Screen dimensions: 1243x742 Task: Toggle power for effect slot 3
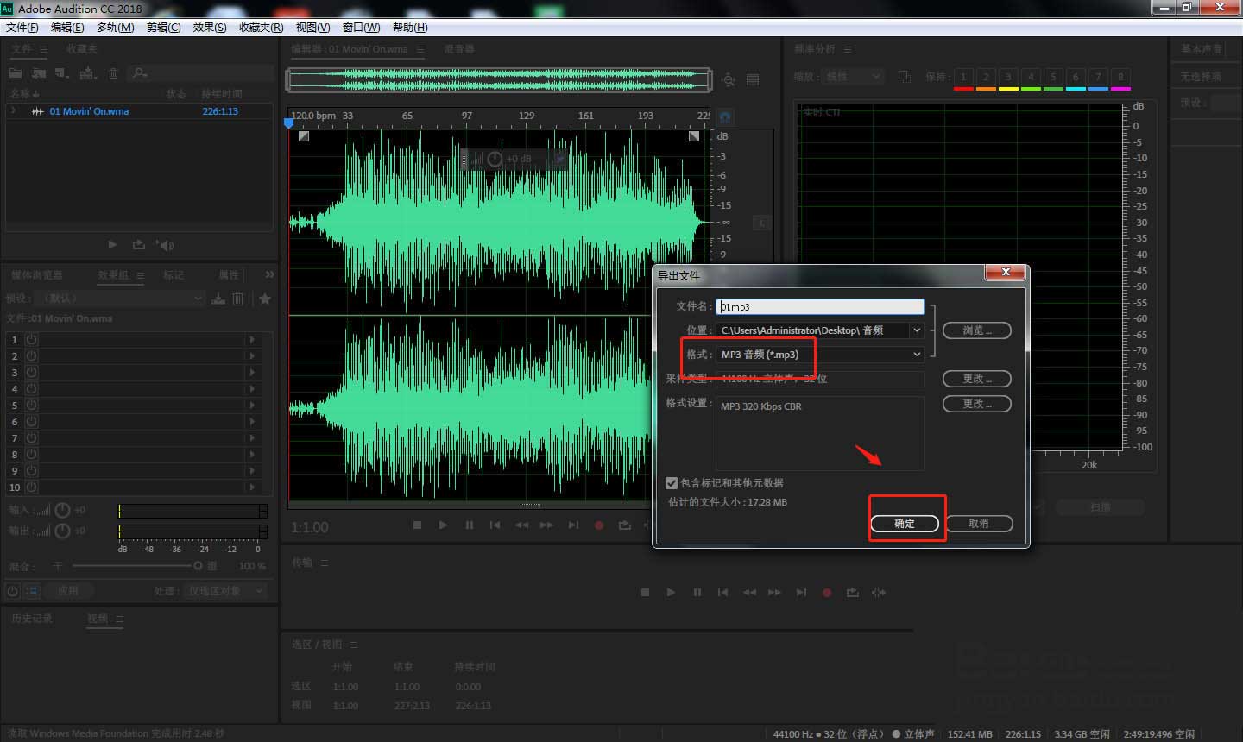[x=31, y=373]
